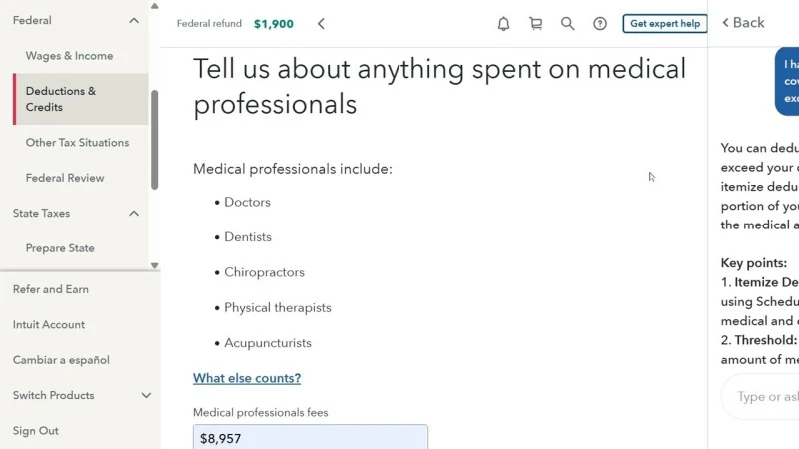Open Wages & Income section
The image size is (799, 449).
click(69, 56)
